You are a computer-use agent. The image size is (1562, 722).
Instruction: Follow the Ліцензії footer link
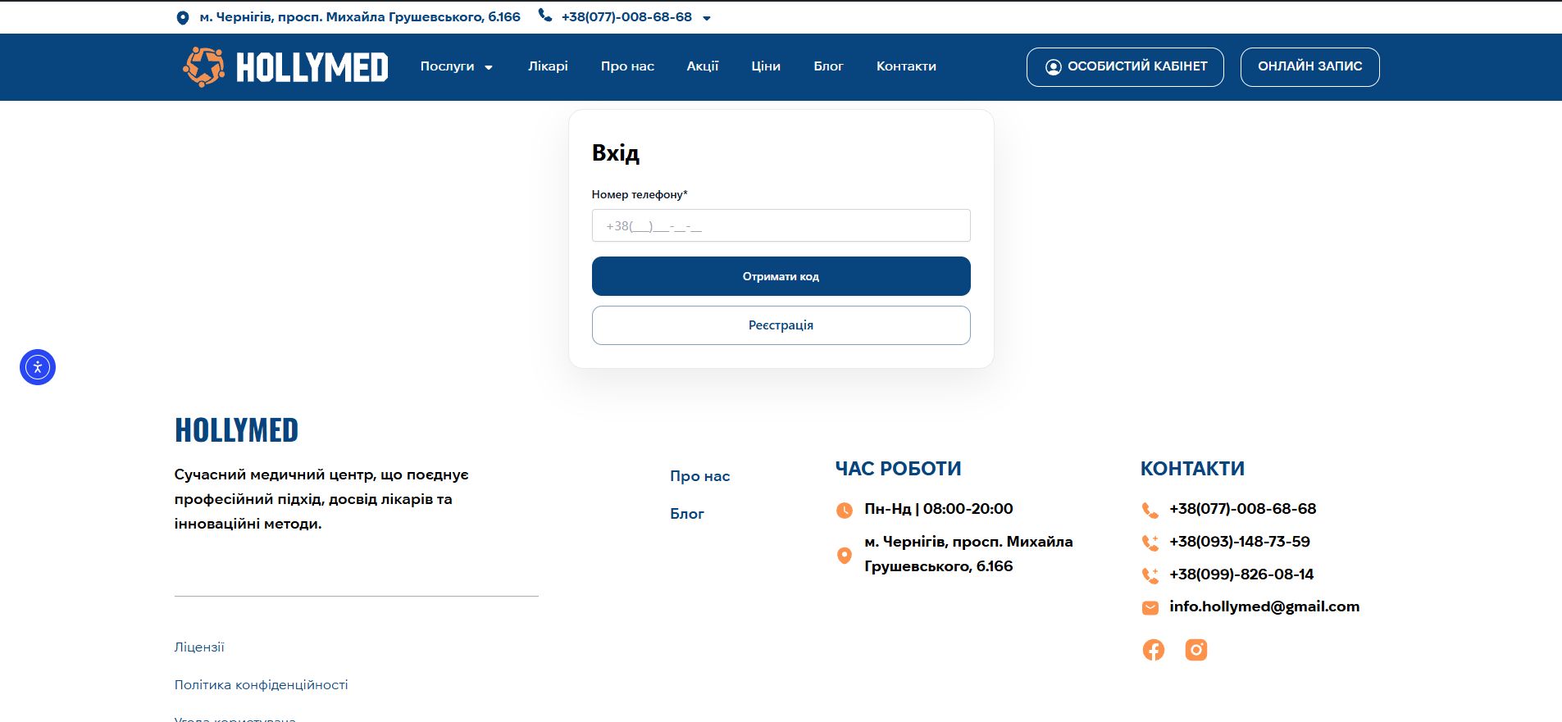point(199,647)
